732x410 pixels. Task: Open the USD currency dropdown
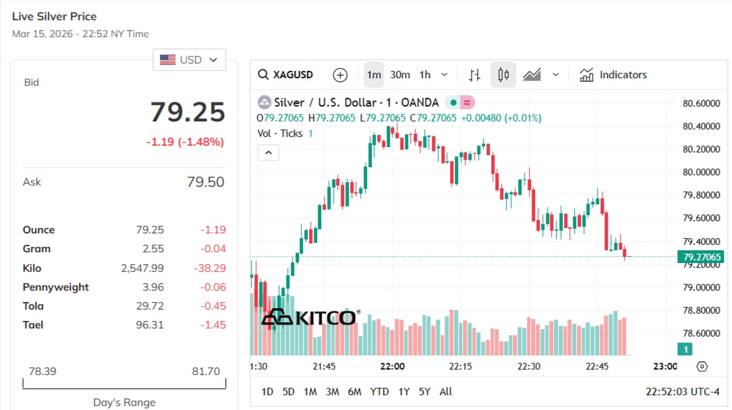[189, 60]
